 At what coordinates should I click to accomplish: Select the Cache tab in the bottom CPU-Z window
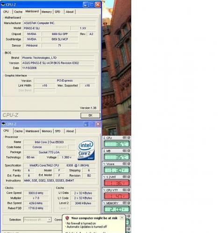[x=19, y=131]
